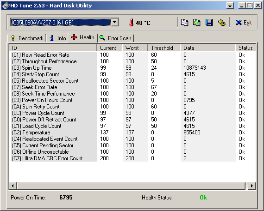Click the scroll left arrow
This screenshot has width=264, height=211.
coord(13,186)
